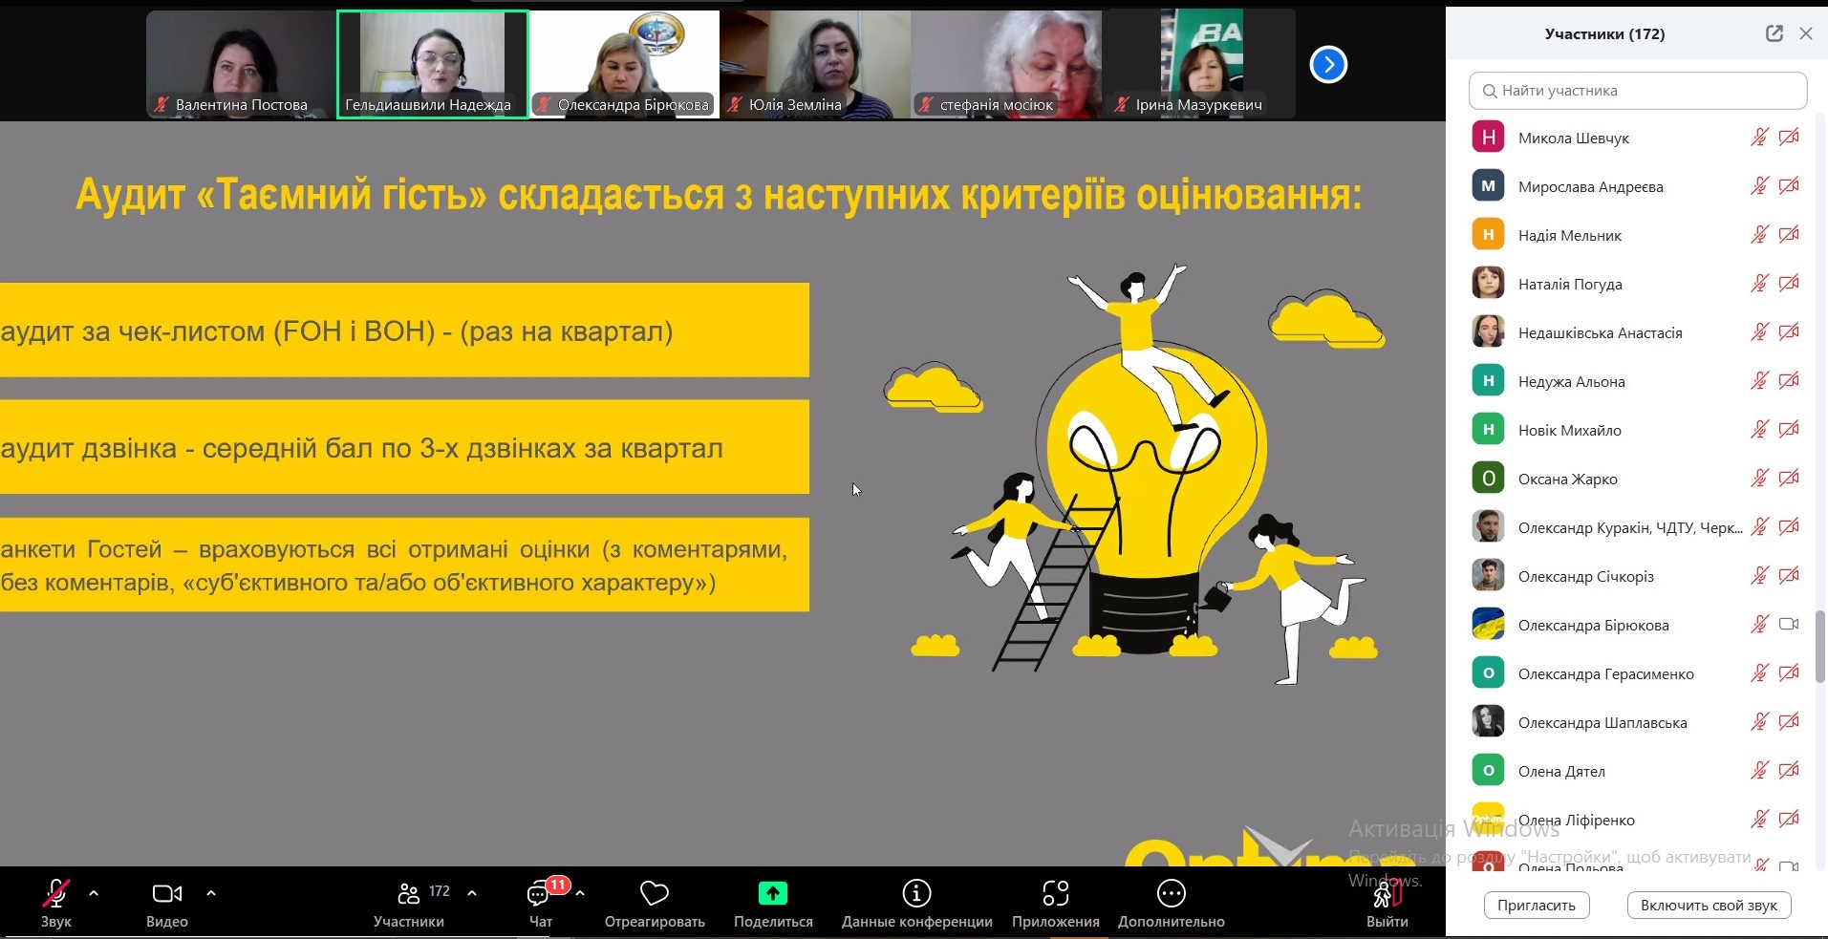This screenshot has width=1828, height=939.
Task: Expand the arrow next to Участники
Action: tap(472, 893)
